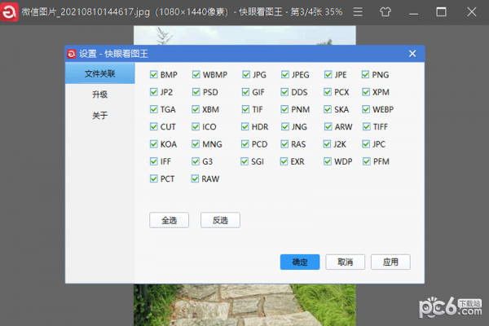The width and height of the screenshot is (489, 326).
Task: Minimize the main viewer window
Action: (413, 12)
